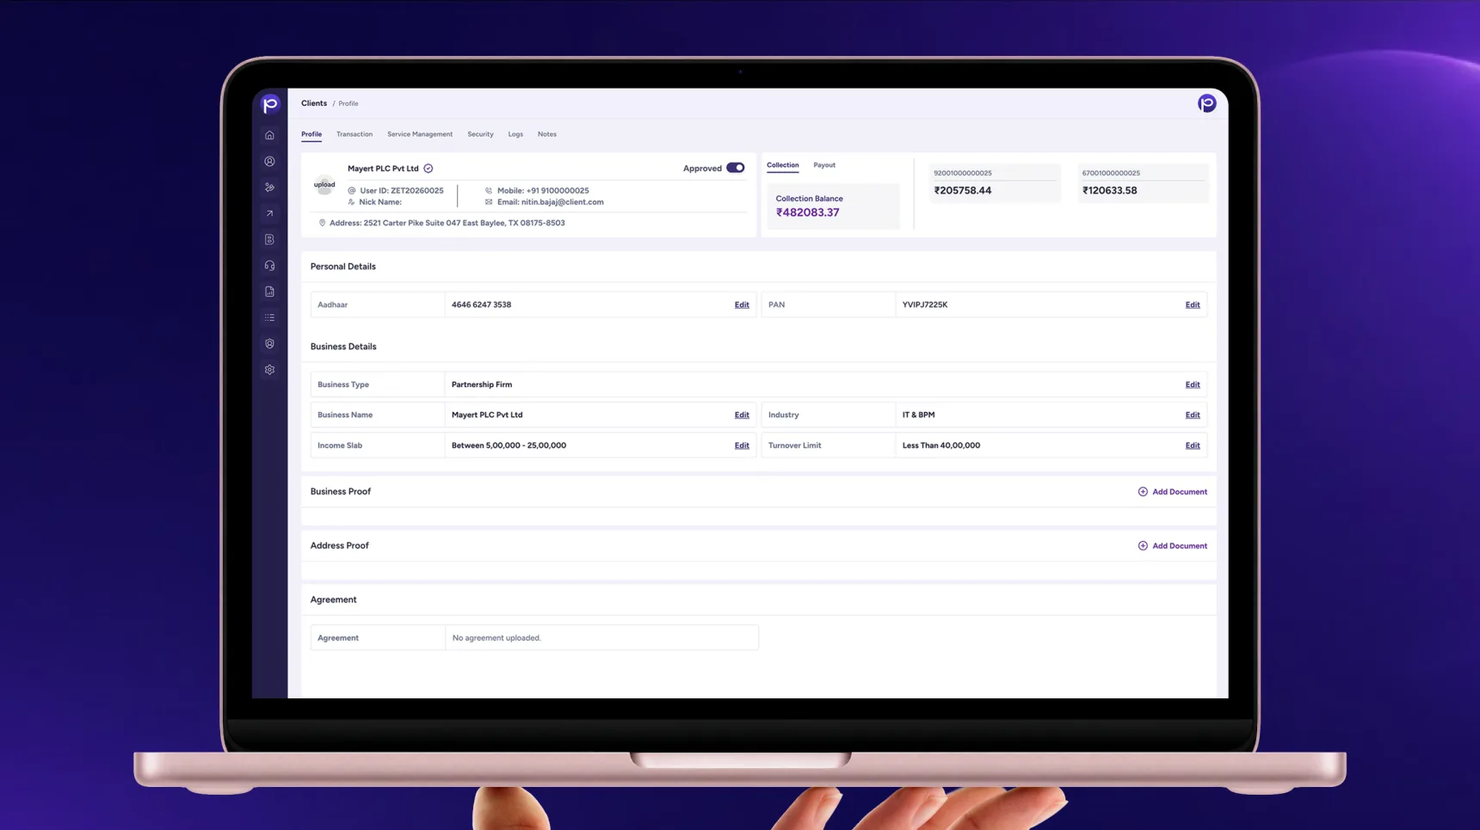Edit the Income Slab
This screenshot has width=1480, height=830.
[742, 446]
